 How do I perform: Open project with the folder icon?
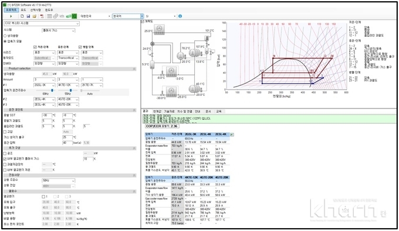(35, 16)
